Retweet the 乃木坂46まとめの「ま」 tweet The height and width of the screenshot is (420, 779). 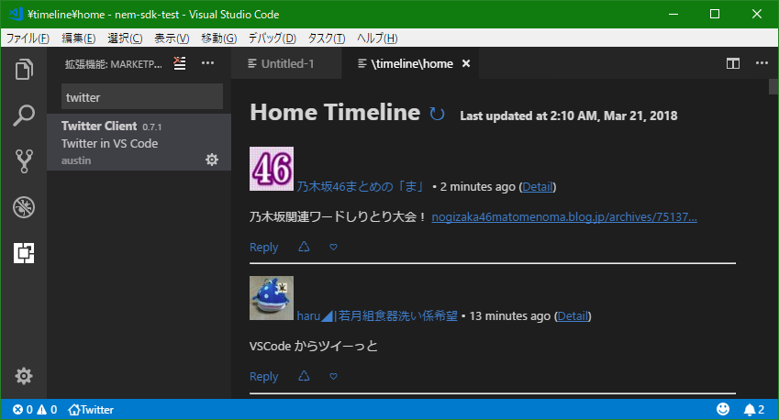coord(304,247)
